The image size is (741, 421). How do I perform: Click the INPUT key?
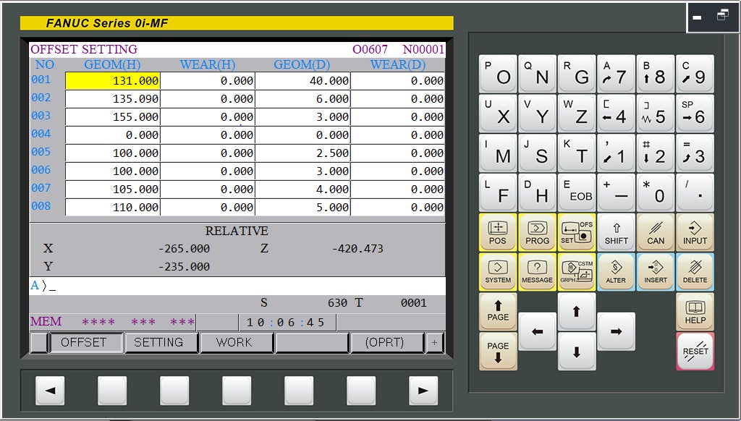695,232
